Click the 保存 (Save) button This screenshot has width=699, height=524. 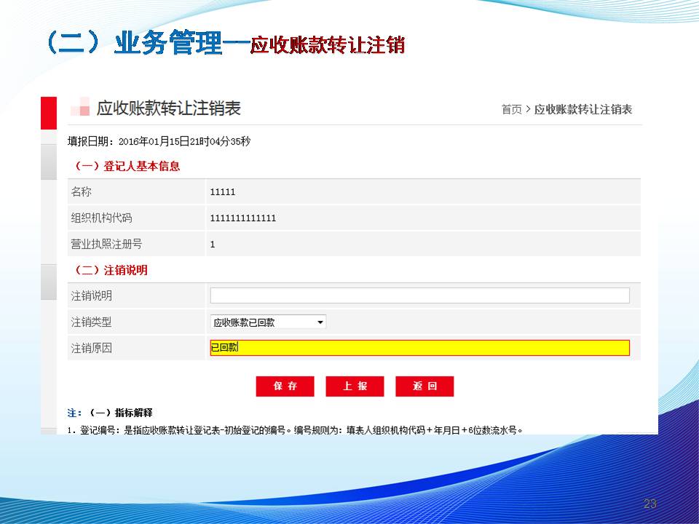285,386
